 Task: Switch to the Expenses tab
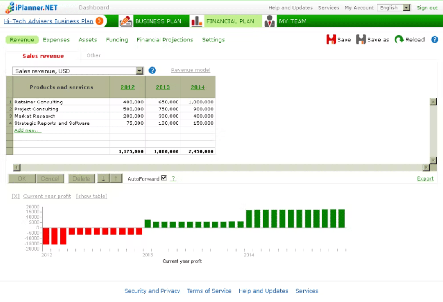coord(56,39)
